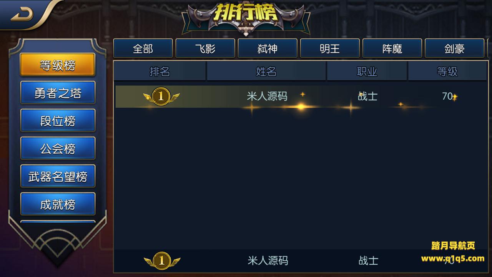Click the 等级 column header
492x277 pixels.
[x=447, y=71]
